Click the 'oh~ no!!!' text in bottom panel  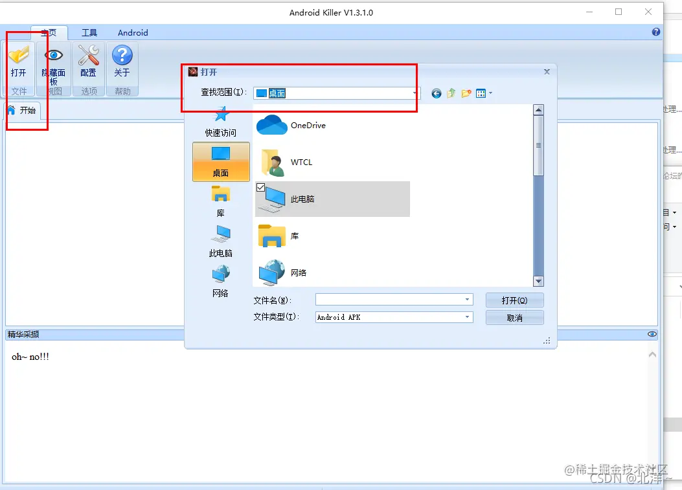pos(30,357)
